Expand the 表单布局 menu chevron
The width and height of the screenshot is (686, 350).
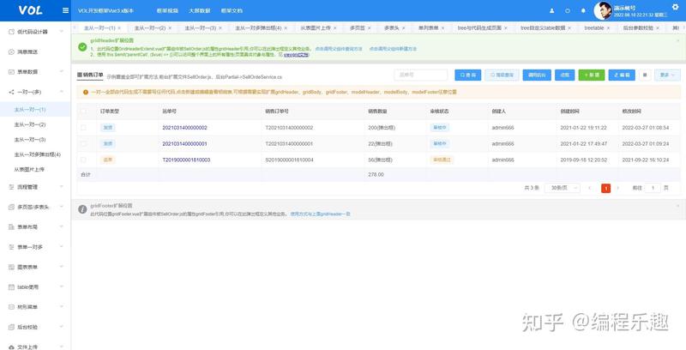click(x=61, y=227)
